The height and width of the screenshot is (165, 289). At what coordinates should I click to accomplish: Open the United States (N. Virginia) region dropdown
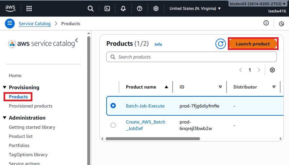coord(195,8)
